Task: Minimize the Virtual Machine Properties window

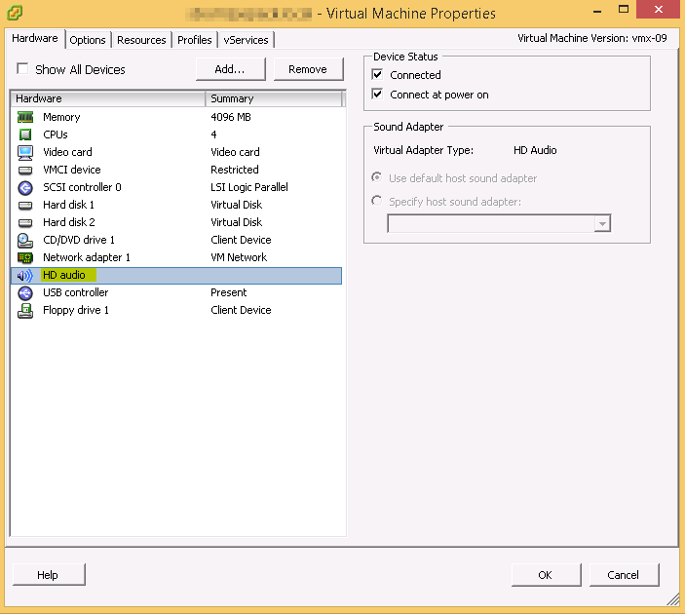Action: pos(597,10)
